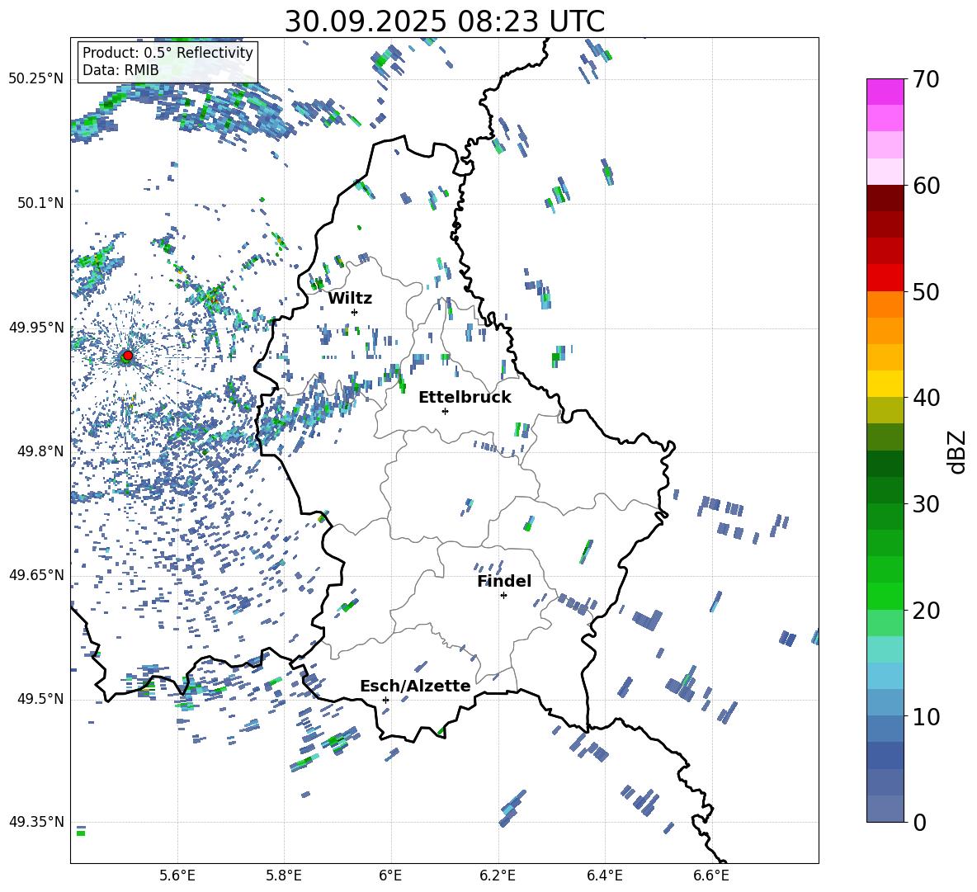Viewport: 977px width, 892px height.
Task: Click the 40 colorbar tick label
Action: point(926,398)
